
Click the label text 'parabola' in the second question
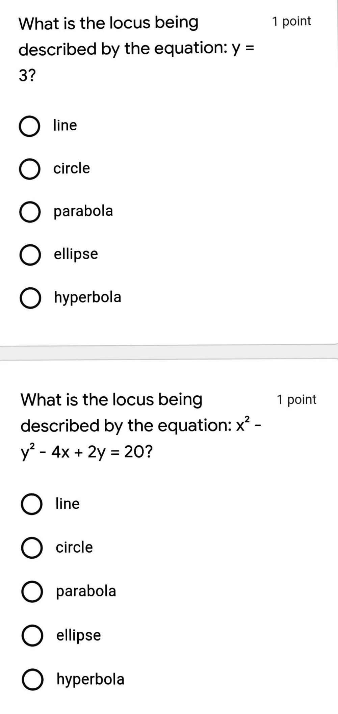click(x=85, y=591)
